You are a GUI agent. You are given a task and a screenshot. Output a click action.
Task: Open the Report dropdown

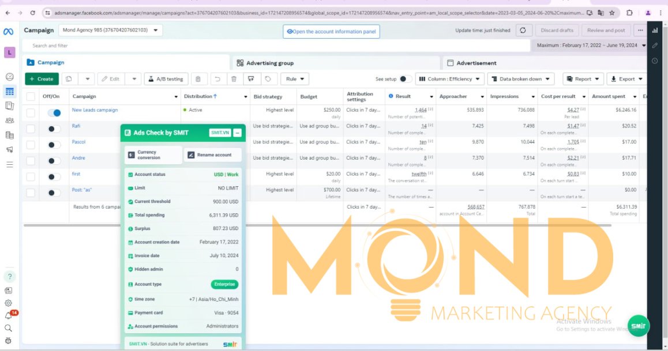pos(583,79)
